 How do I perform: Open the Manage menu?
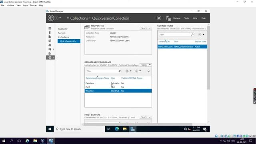pyautogui.click(x=177, y=18)
